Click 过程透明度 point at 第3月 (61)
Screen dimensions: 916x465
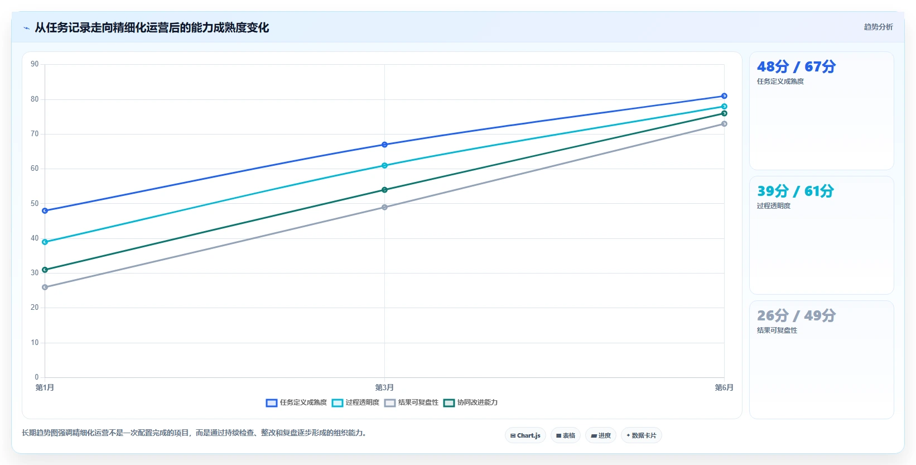tap(384, 166)
